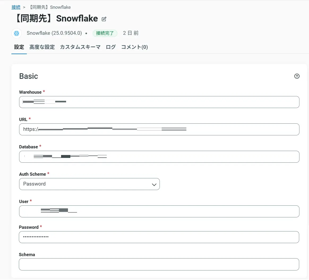View the コメント(0) tab
The width and height of the screenshot is (309, 280).
tap(135, 47)
